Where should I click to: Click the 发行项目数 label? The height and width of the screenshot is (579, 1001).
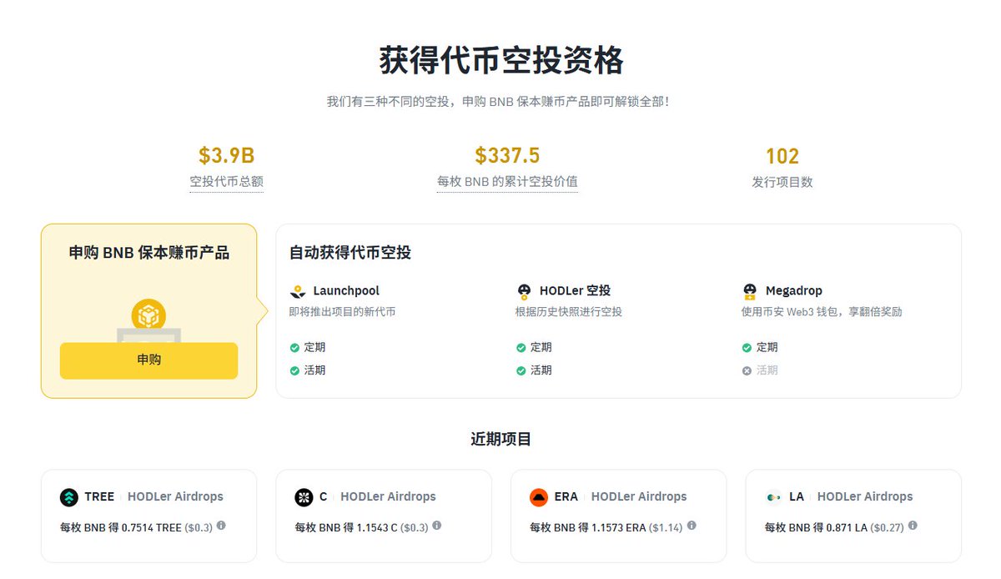tap(782, 182)
